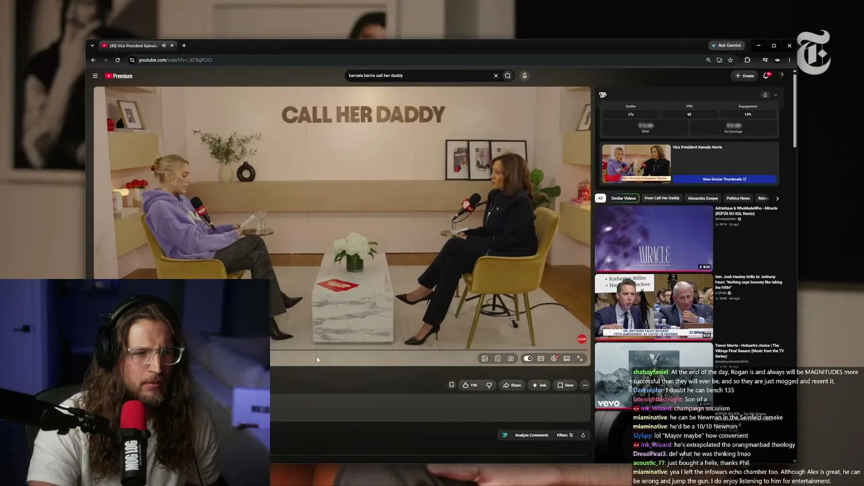Select the From Call Her Daddy chip
Viewport: 864px width, 486px height.
tap(661, 198)
